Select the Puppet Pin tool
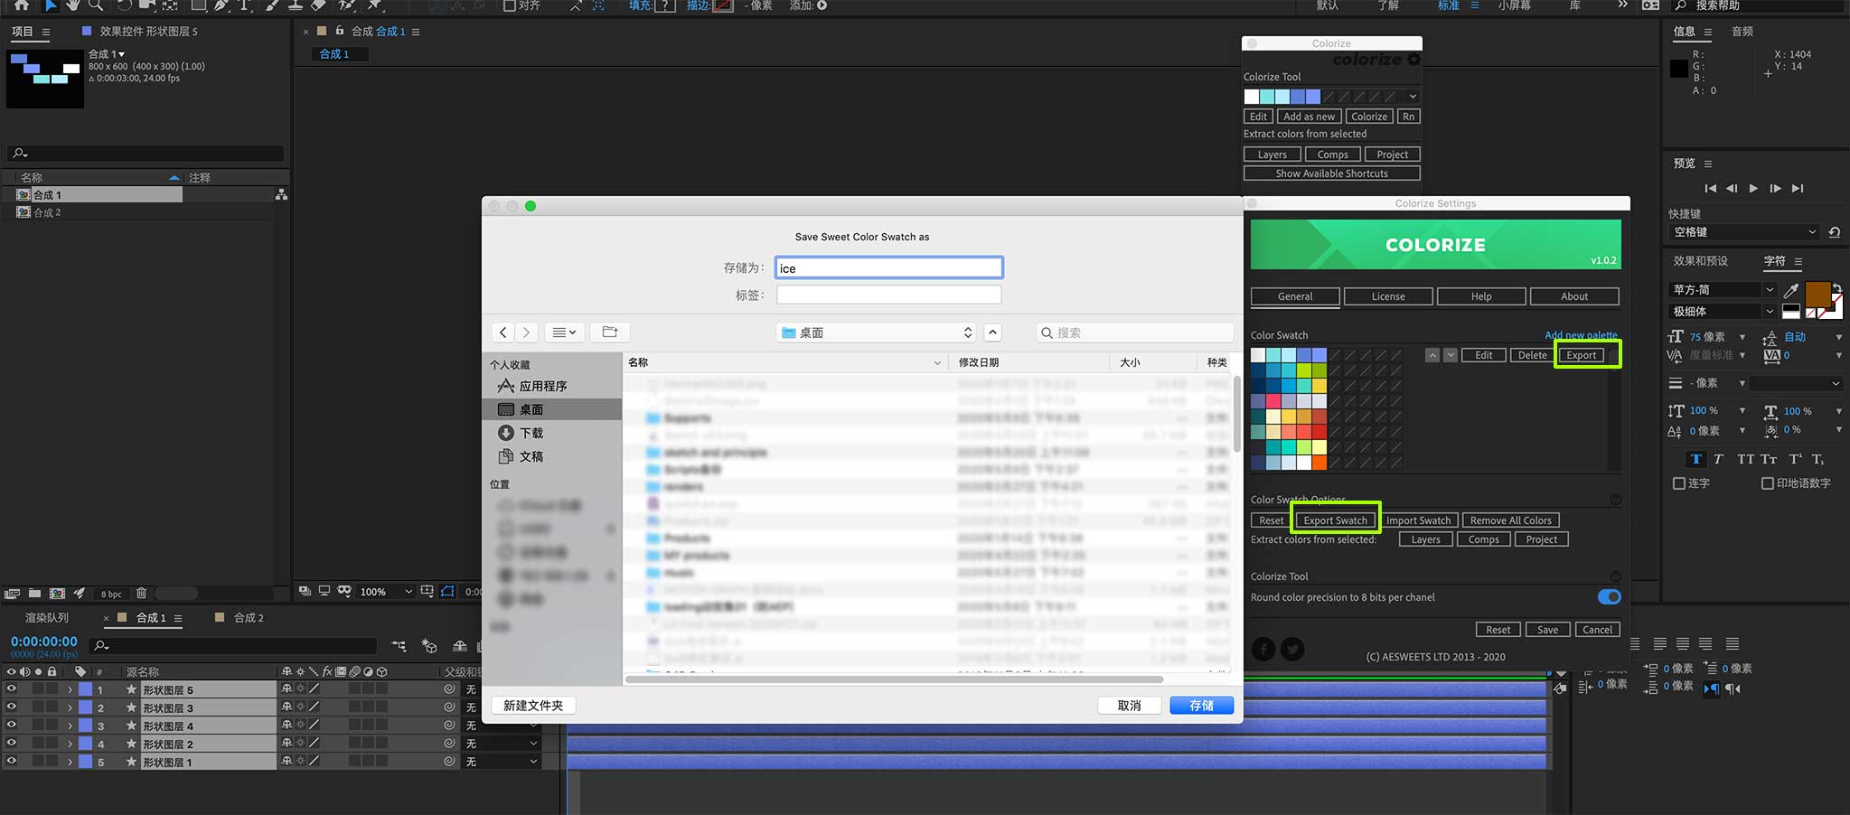Screen dimensions: 1850x815 [374, 5]
